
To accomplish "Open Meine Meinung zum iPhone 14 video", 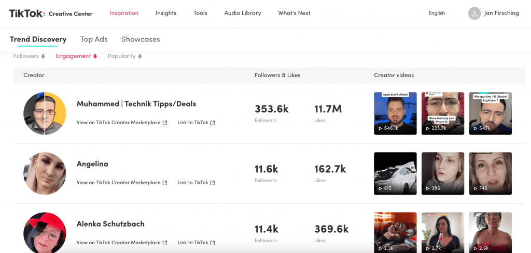I will coord(443,113).
